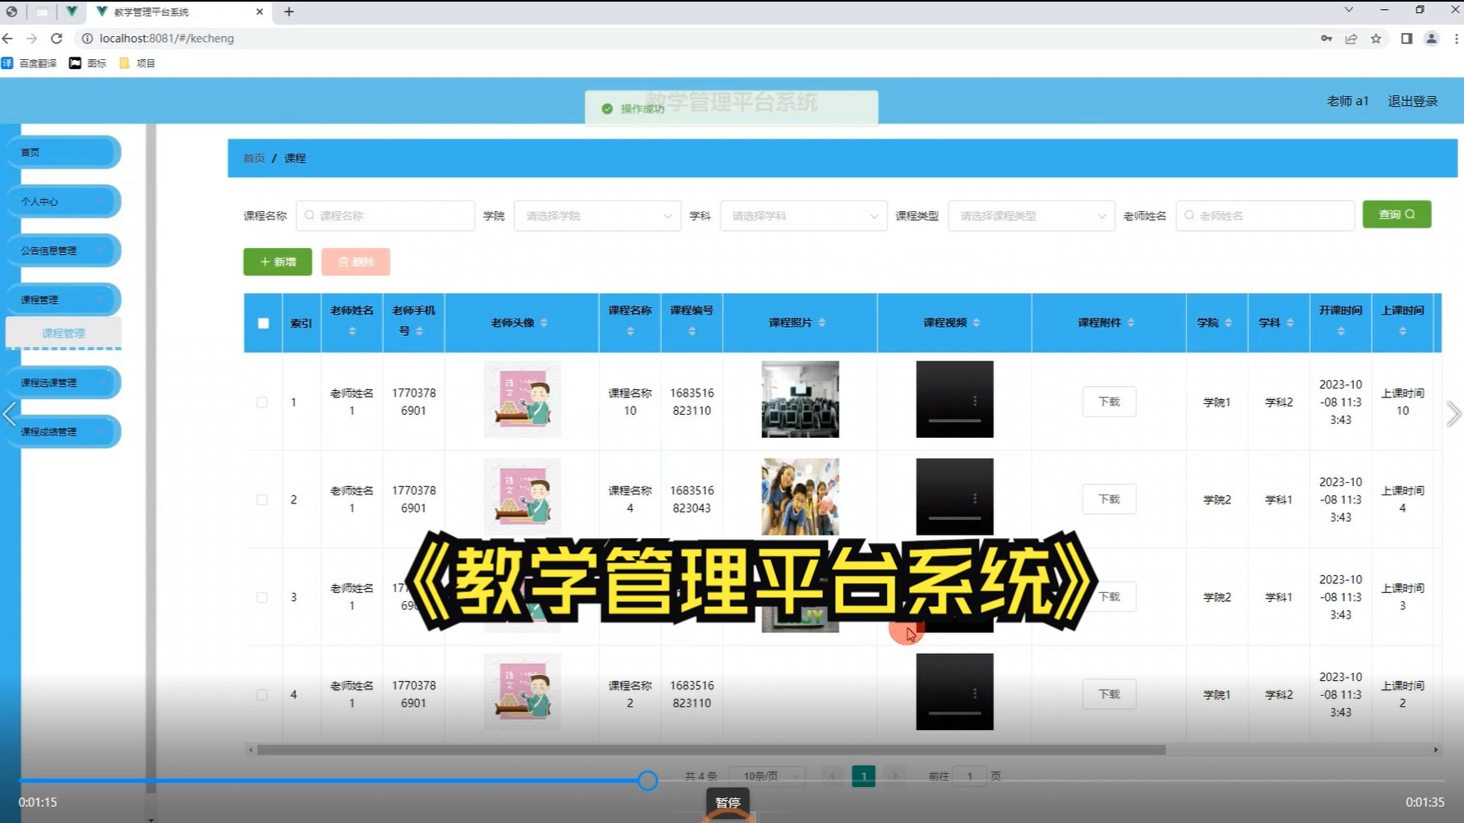
Task: Open the 图标 bookmark
Action: [88, 63]
